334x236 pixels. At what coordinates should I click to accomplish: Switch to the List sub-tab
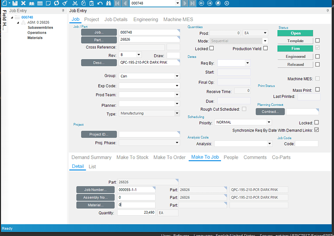(92, 167)
